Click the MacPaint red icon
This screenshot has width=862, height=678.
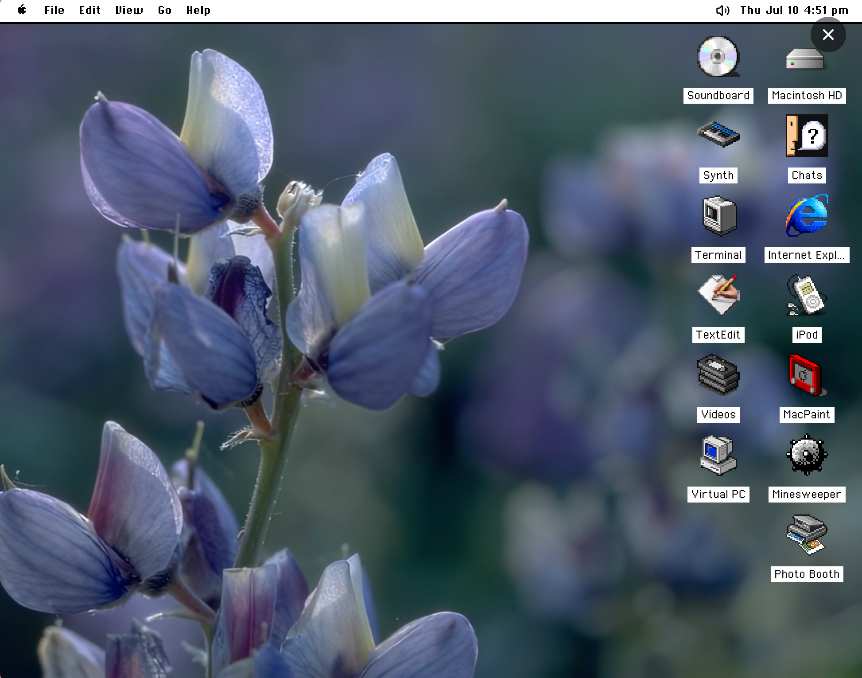[806, 375]
